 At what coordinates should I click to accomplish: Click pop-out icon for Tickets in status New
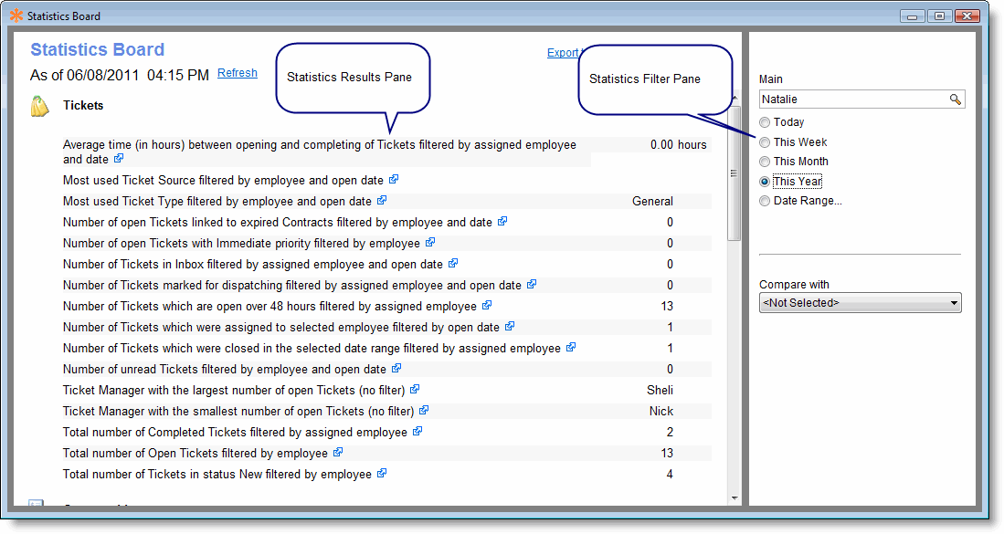point(382,474)
